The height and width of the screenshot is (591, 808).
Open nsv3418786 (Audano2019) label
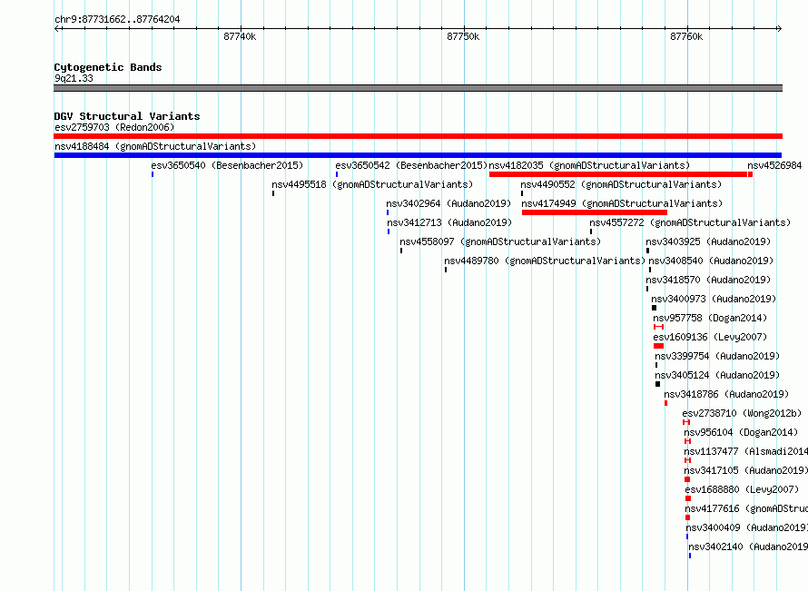tap(726, 394)
